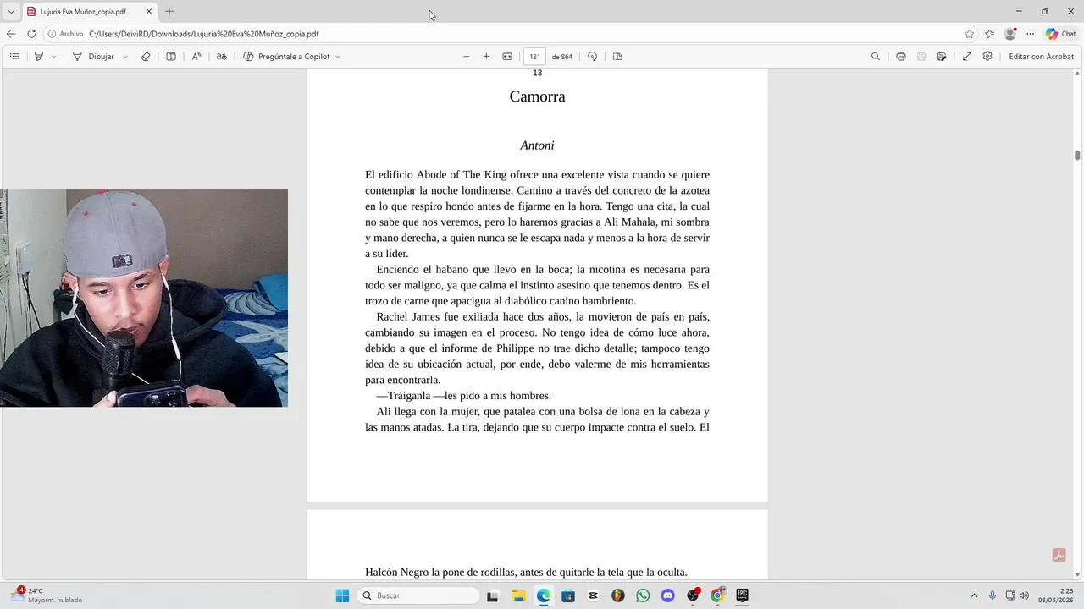Add this page to favorites star

pos(970,34)
